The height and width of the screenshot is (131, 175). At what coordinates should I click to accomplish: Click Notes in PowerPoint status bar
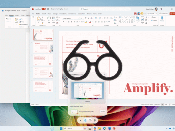coord(157,104)
